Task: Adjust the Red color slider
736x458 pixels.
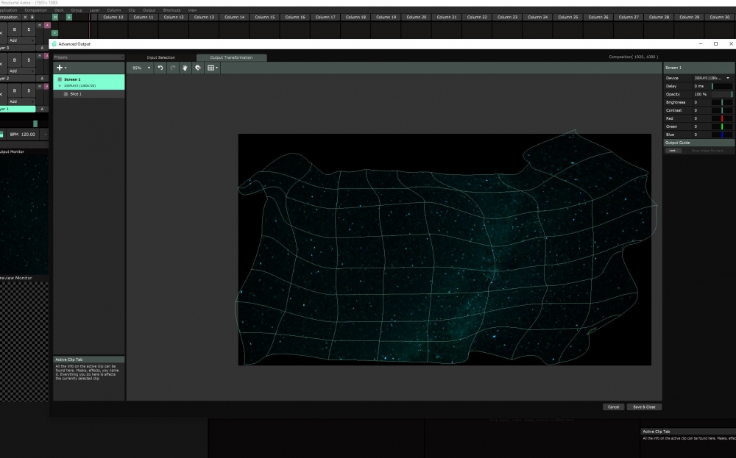Action: coord(722,118)
